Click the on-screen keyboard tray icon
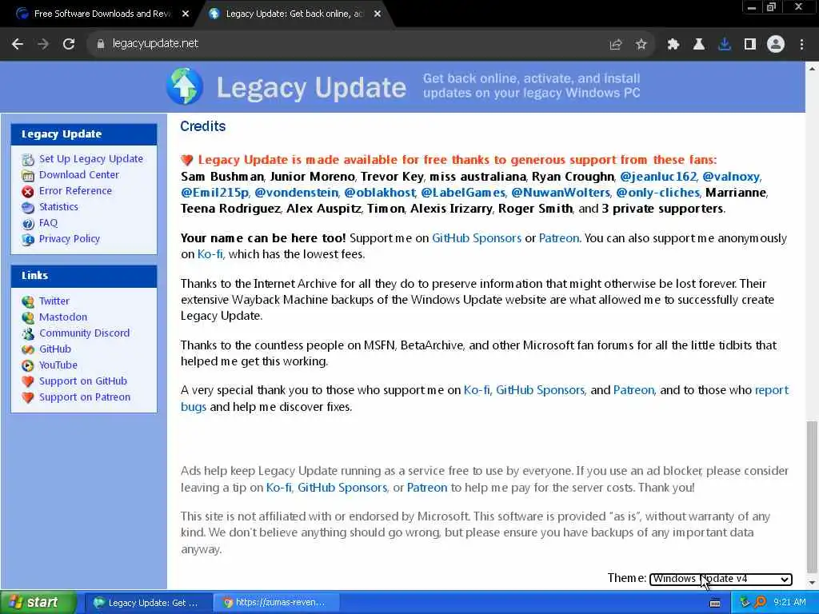The image size is (819, 614). click(x=715, y=603)
